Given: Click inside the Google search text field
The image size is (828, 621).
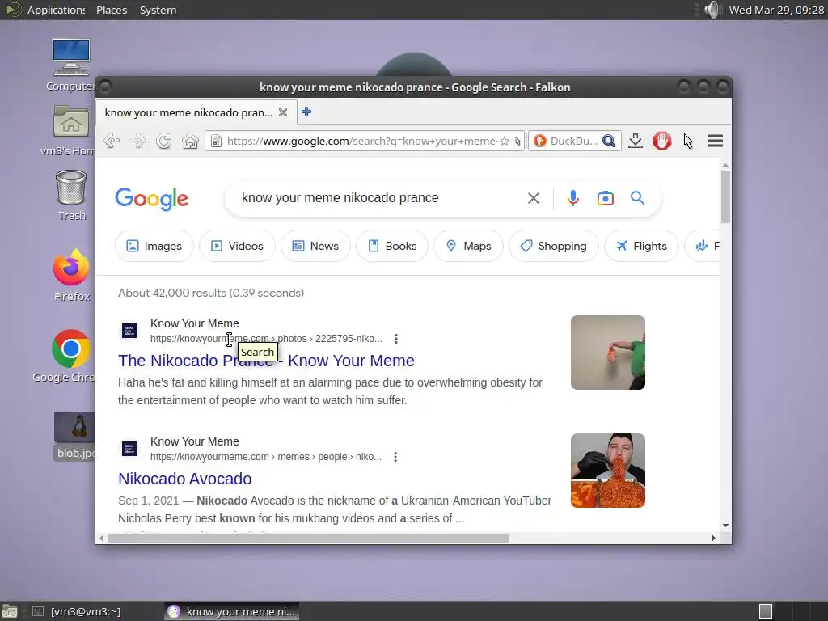Looking at the screenshot, I should [380, 198].
